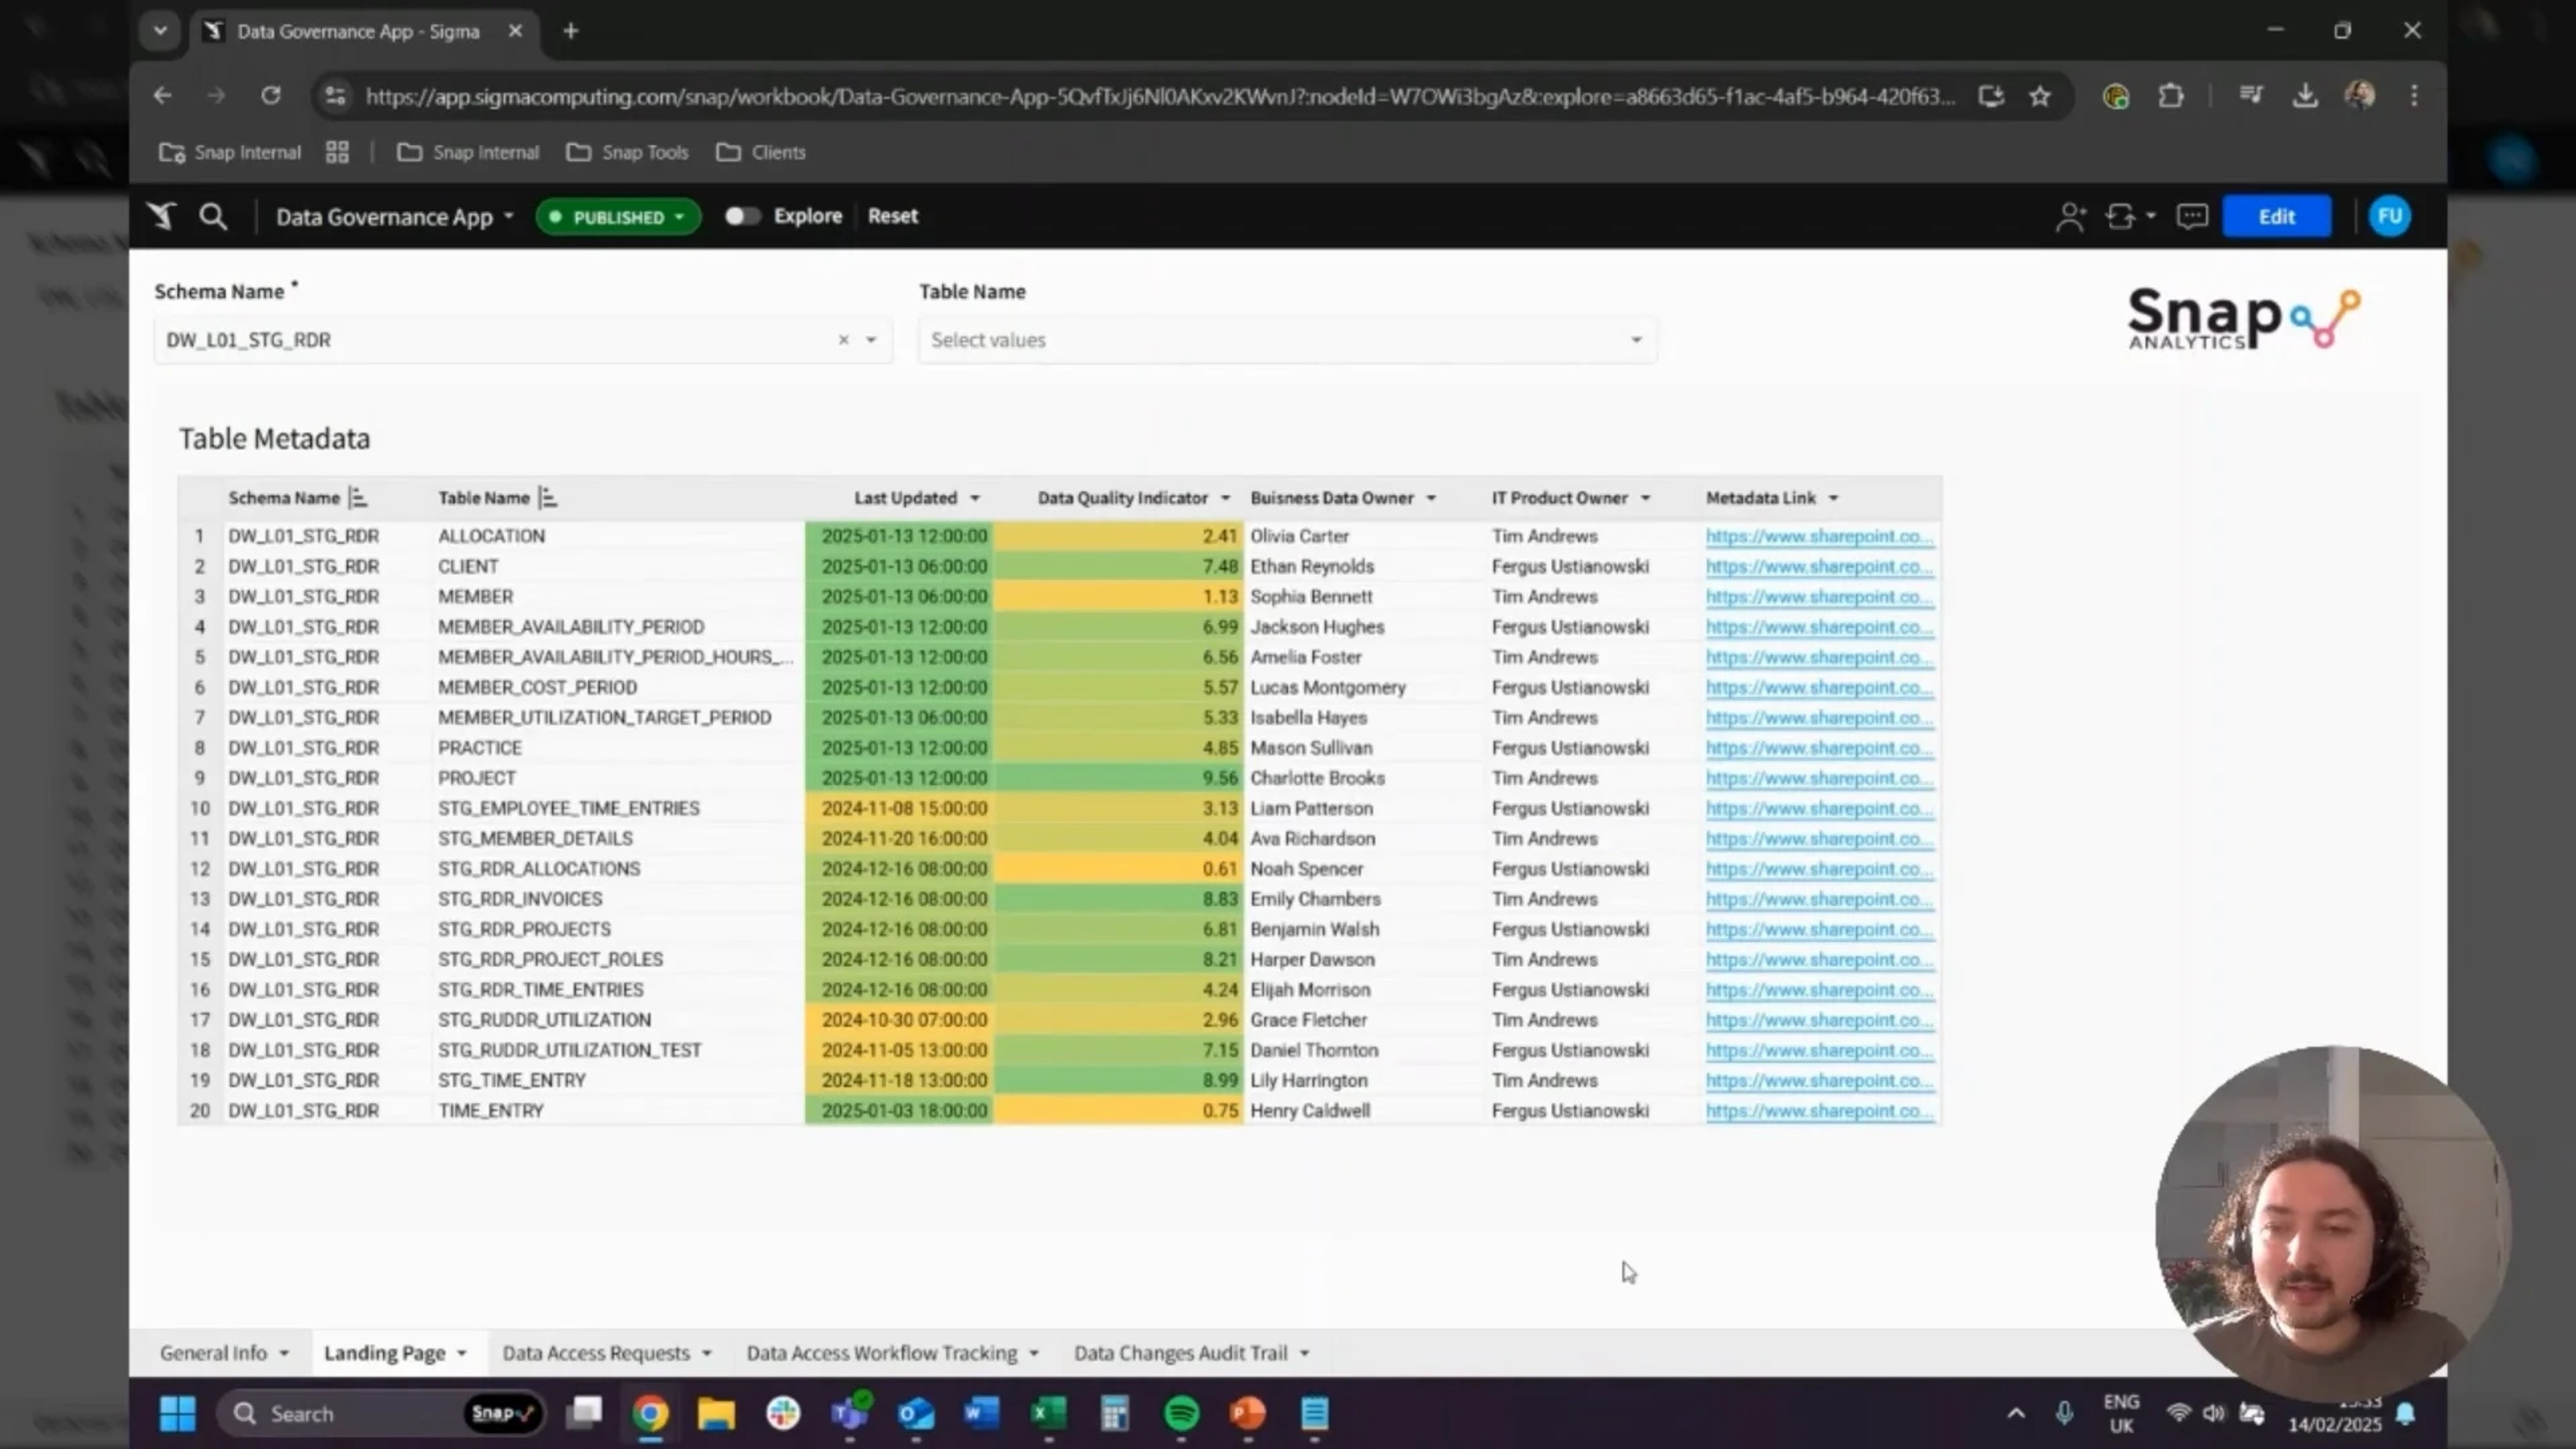Click the refresh data icon in header

point(2121,216)
